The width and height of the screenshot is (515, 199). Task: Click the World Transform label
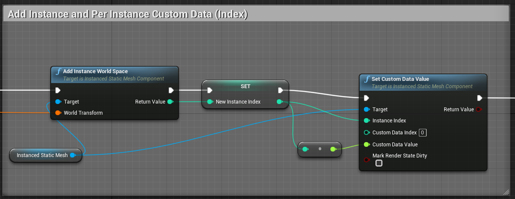coord(83,113)
